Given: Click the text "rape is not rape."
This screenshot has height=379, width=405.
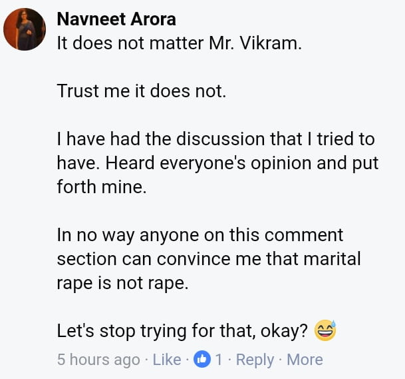Looking at the screenshot, I should 123,282.
